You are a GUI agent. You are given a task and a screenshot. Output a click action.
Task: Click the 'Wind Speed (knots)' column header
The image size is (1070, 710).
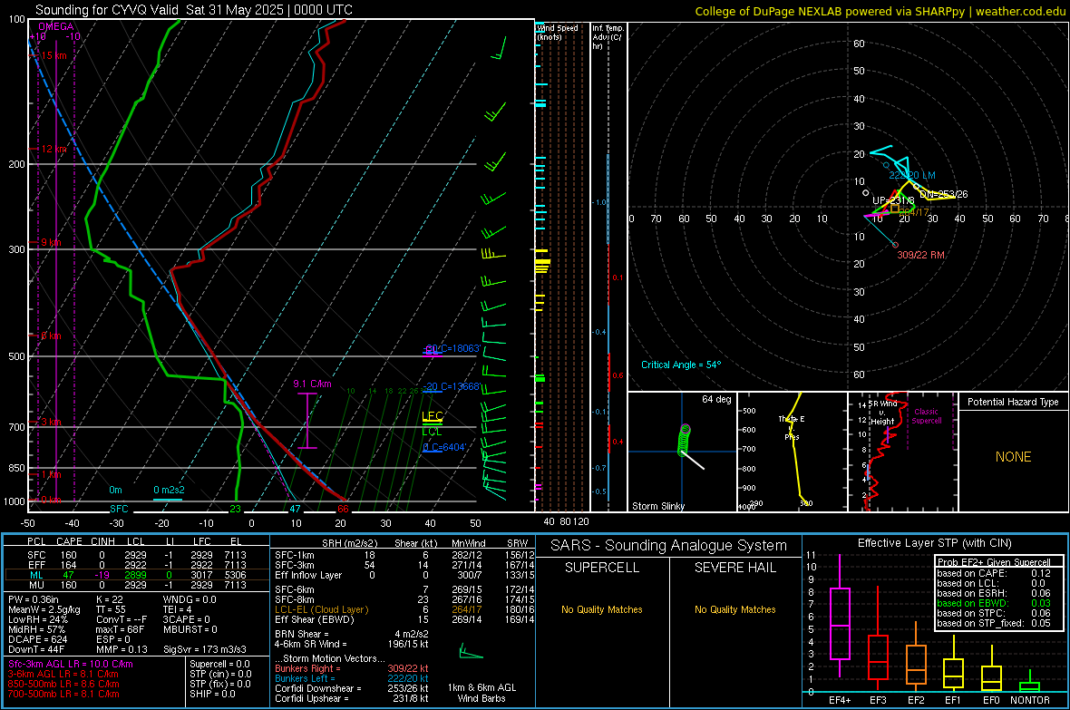pos(557,32)
